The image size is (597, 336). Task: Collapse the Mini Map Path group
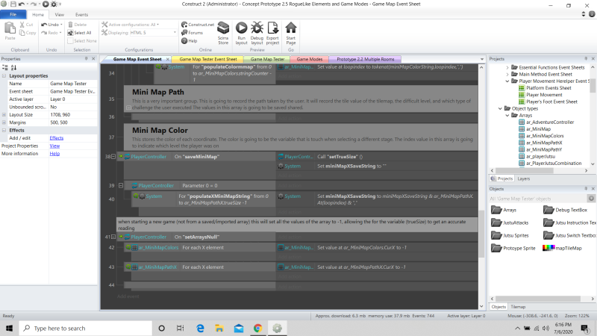point(128,108)
